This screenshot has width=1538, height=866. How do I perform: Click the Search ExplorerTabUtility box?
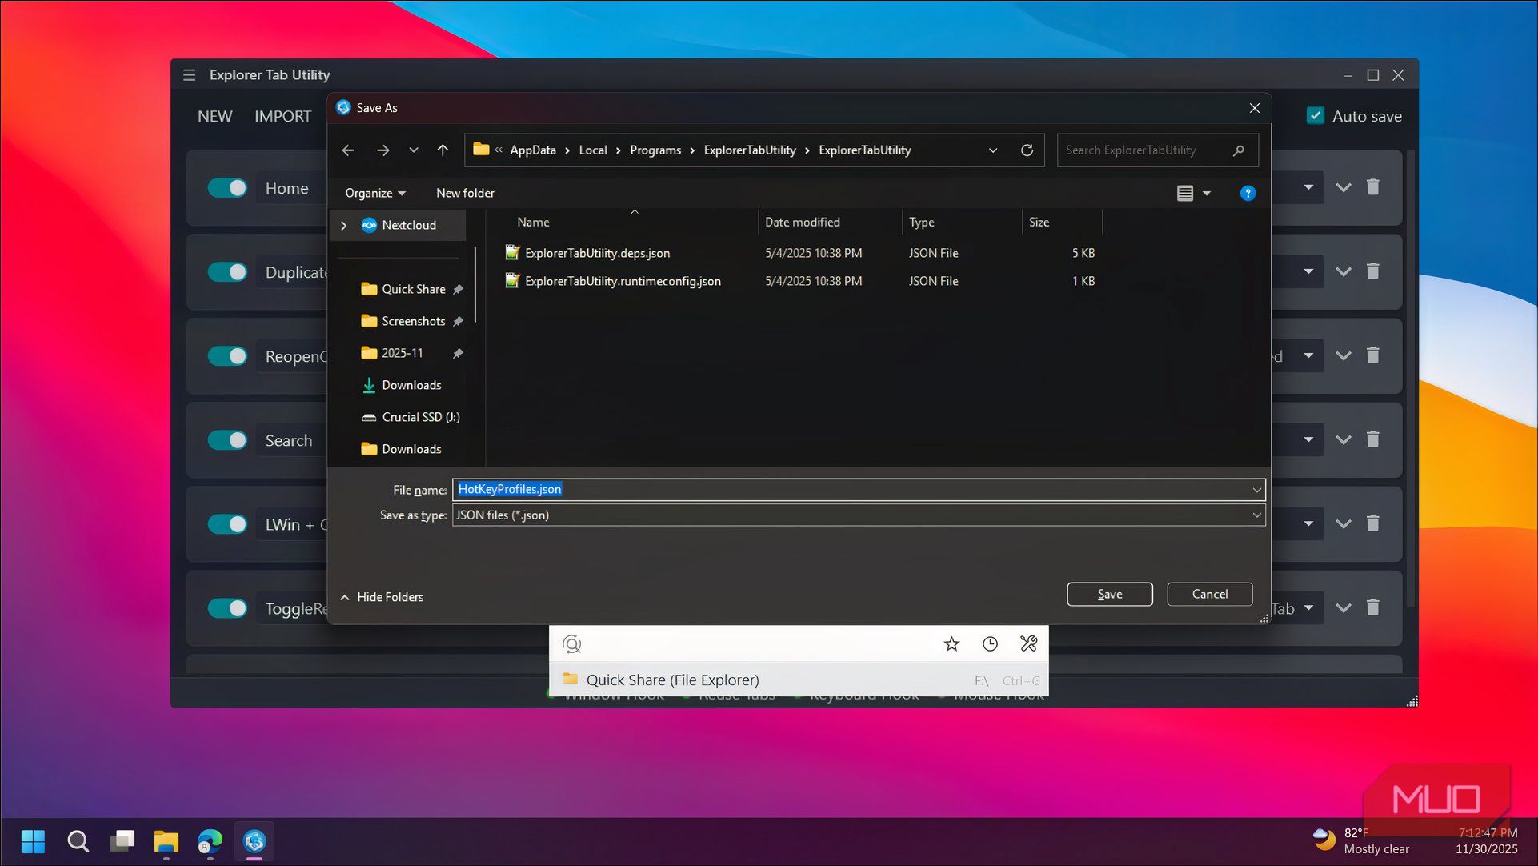1157,150
